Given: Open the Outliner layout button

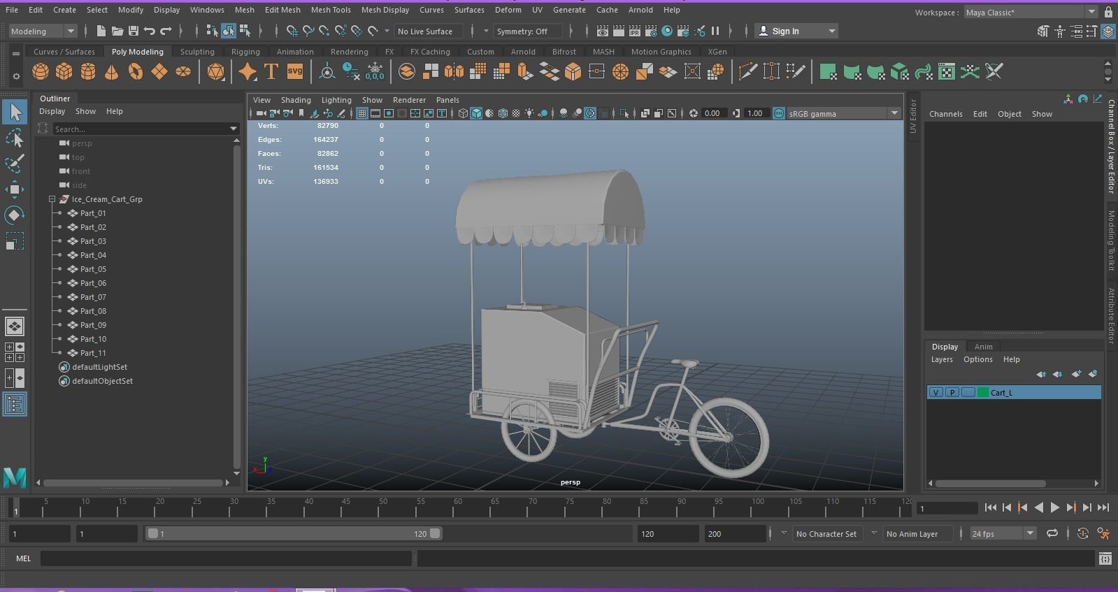Looking at the screenshot, I should pyautogui.click(x=15, y=404).
